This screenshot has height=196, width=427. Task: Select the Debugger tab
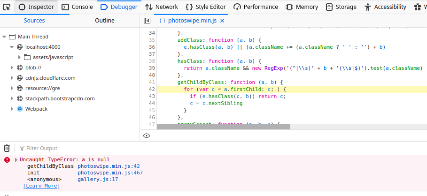tap(119, 7)
